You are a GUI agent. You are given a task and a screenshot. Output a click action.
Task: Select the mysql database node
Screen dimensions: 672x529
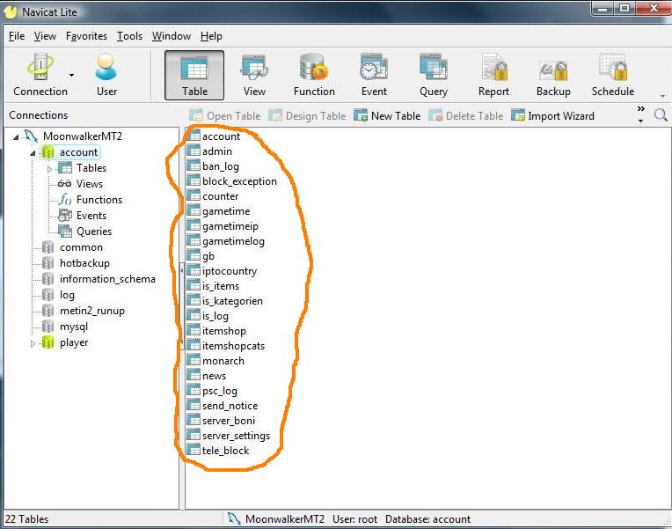[x=65, y=327]
